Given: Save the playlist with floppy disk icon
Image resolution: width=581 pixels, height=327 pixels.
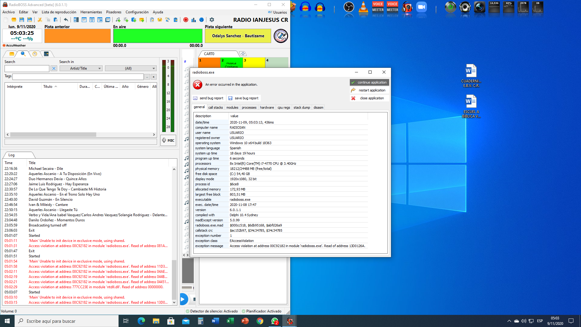Looking at the screenshot, I should (x=21, y=20).
